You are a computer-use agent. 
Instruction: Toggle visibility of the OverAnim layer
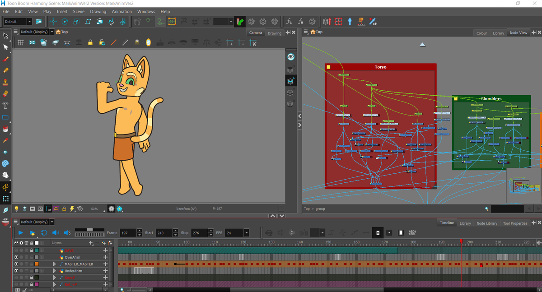tap(16, 257)
